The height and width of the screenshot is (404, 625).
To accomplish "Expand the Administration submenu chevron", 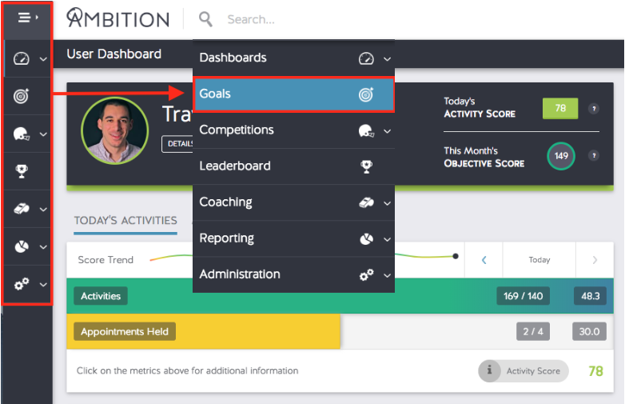I will 387,275.
